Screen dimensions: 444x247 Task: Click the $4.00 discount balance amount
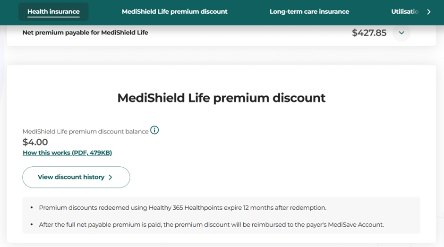[35, 142]
